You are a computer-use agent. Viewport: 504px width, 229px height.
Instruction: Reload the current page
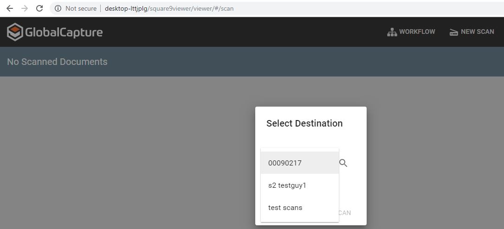39,8
